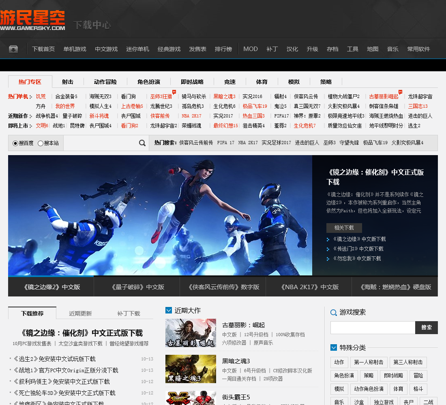Open the Mirror's Edge Catalyst banner image

(x=160, y=215)
